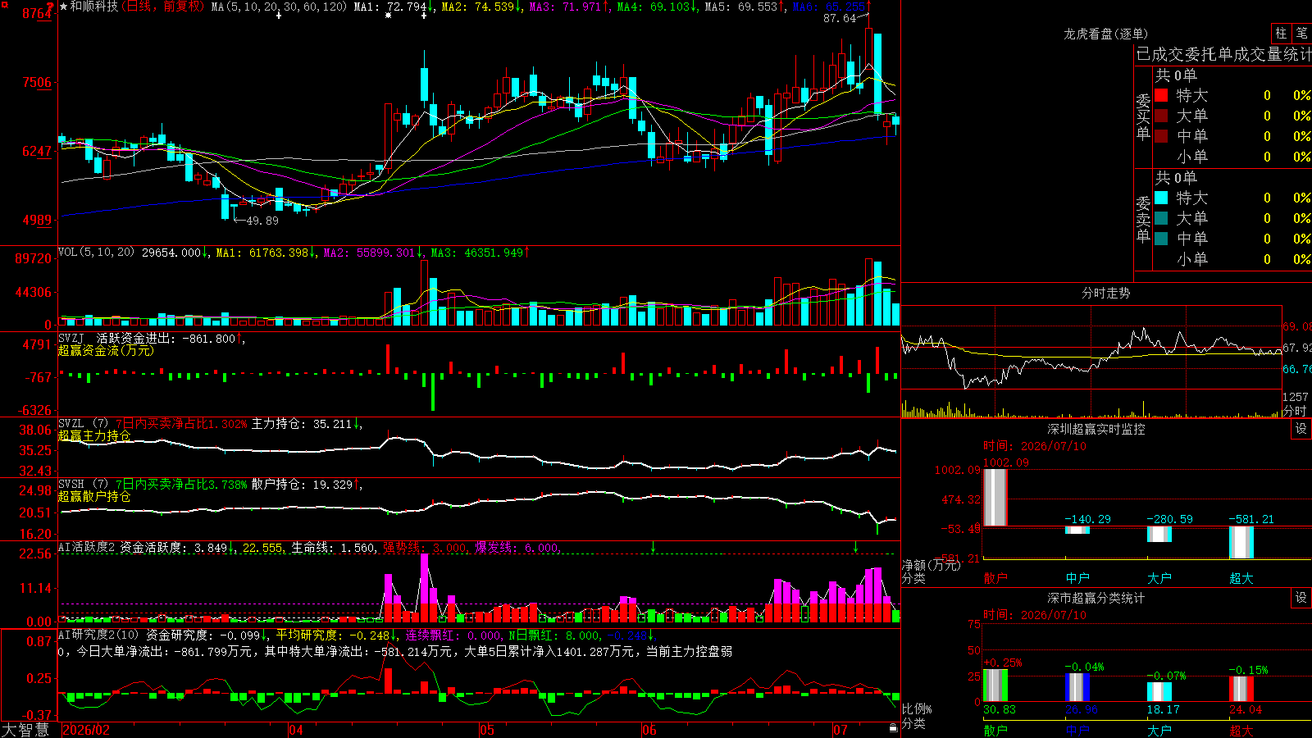The height and width of the screenshot is (738, 1312).
Task: Click the teal 中单 swatch under 委卖单
Action: (1161, 239)
